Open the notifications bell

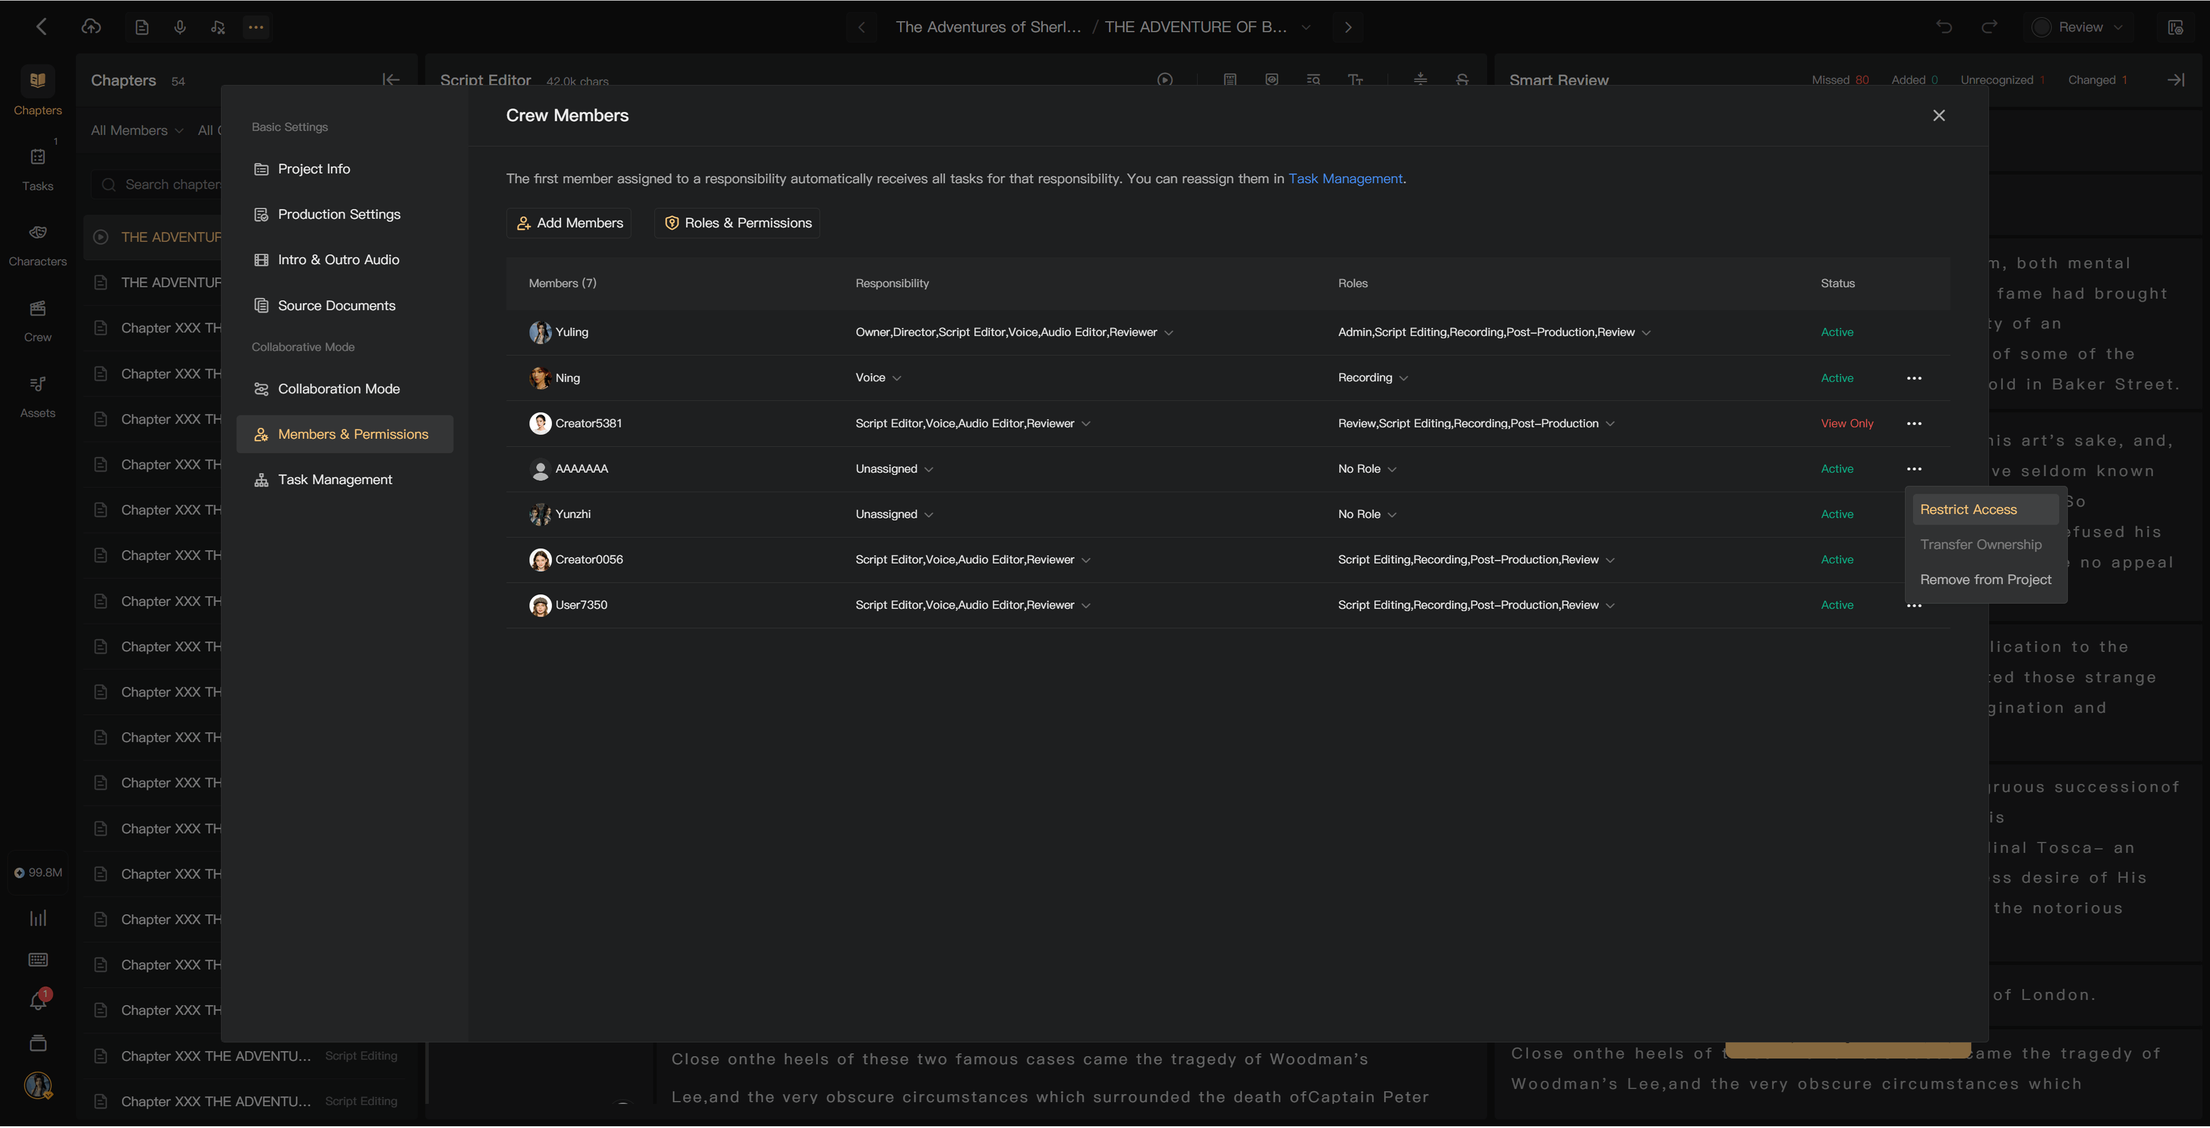pos(39,1000)
